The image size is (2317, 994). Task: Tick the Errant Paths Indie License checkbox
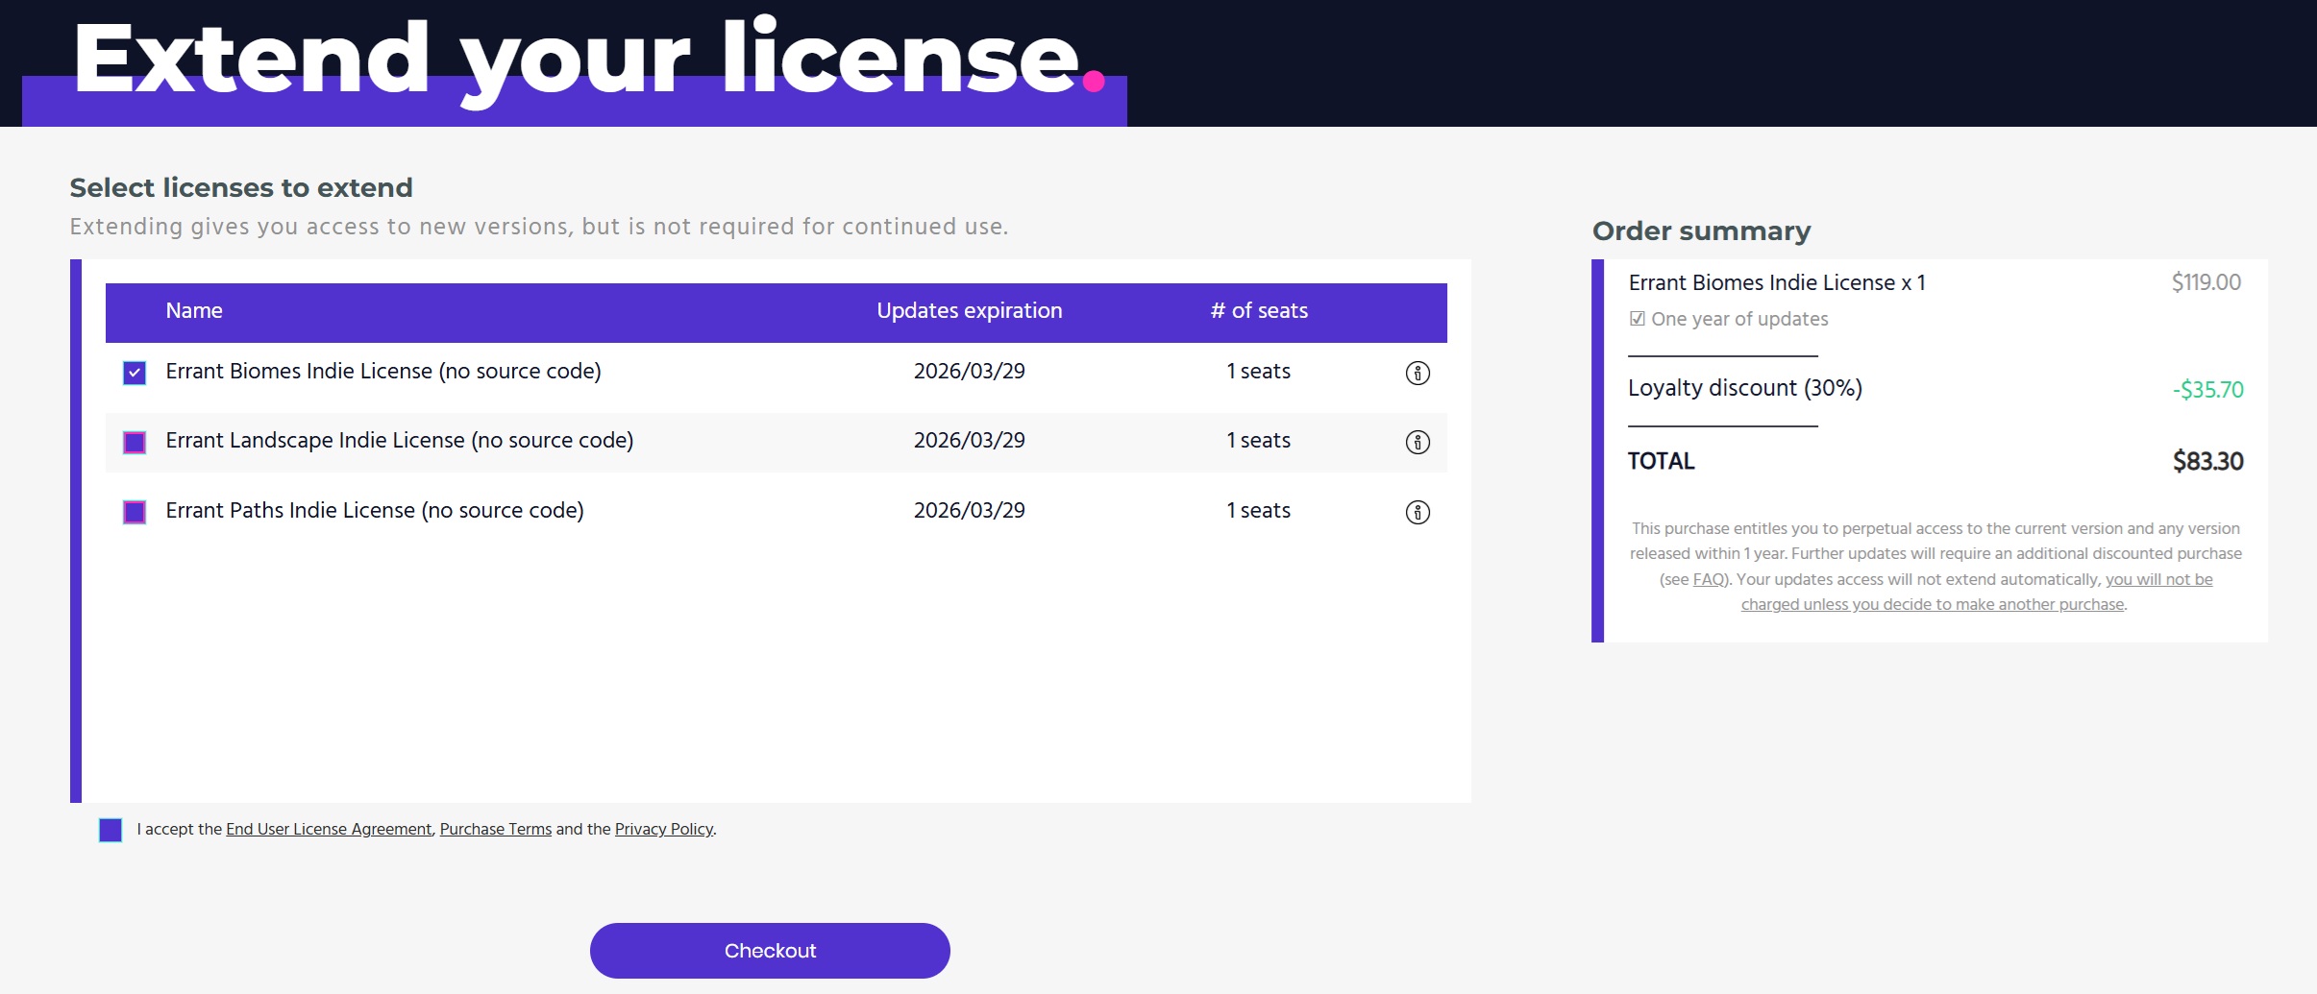(135, 512)
